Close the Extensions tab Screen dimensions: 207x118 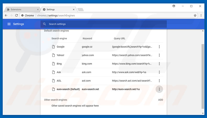tap(38, 9)
